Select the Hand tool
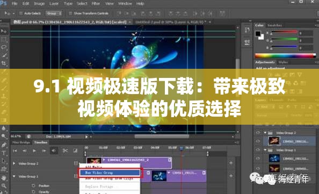 pyautogui.click(x=4, y=178)
